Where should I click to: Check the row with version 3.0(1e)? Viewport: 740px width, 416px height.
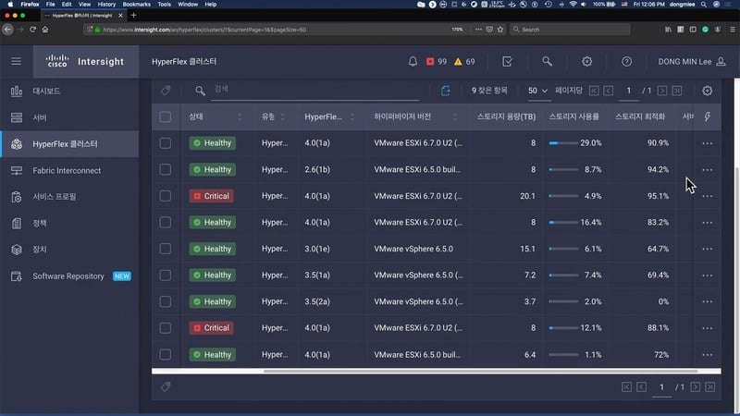166,249
